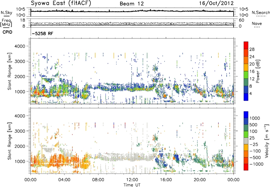Image resolution: width=270 pixels, height=187 pixels.
Task: Click the 'Velocity [m s-1]' colorbar title
Action: click(267, 141)
